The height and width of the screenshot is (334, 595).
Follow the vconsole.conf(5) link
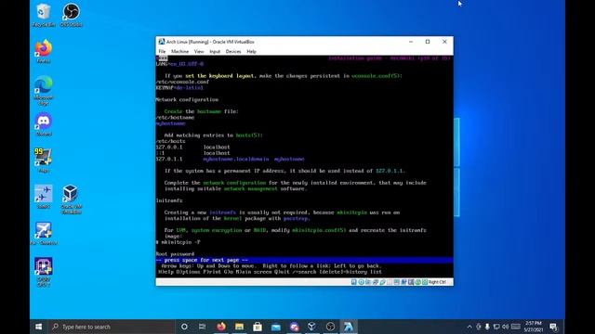[377, 76]
